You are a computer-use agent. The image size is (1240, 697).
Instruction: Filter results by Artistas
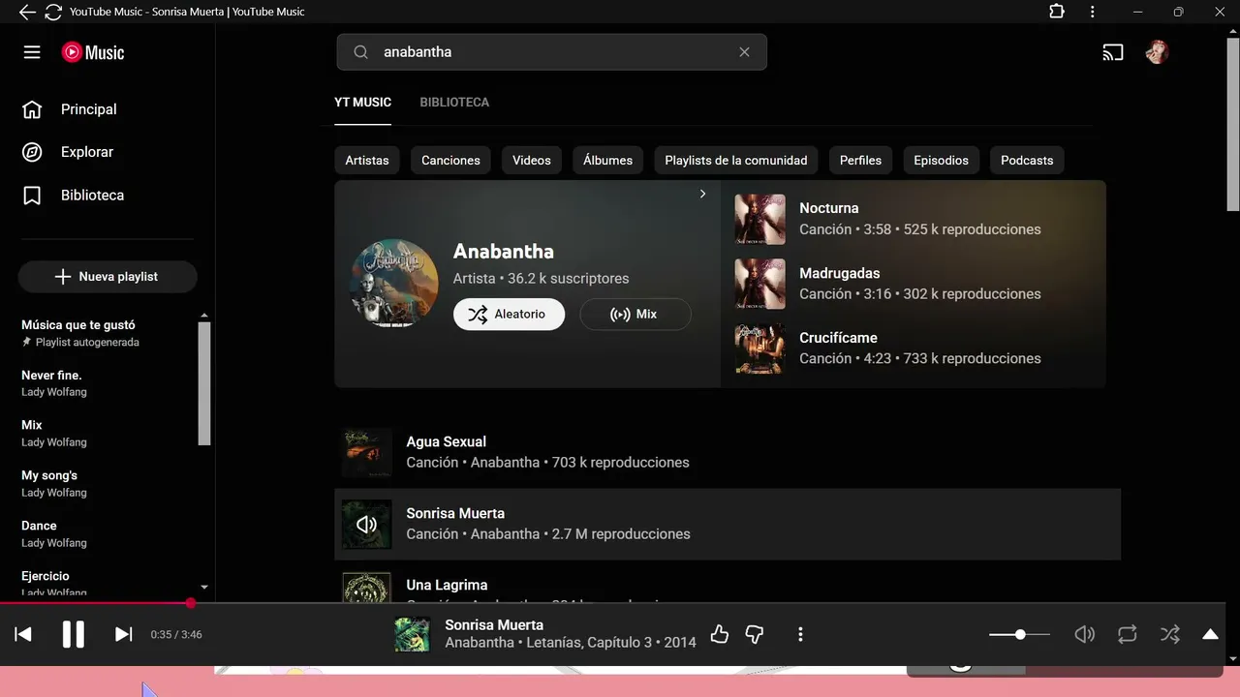coord(367,161)
